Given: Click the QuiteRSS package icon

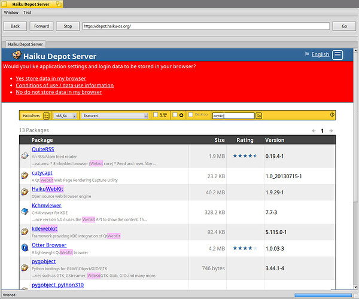Looking at the screenshot, I should click(25, 156).
